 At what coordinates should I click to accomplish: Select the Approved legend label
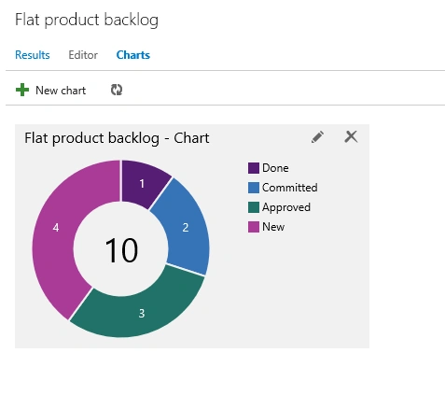(286, 207)
